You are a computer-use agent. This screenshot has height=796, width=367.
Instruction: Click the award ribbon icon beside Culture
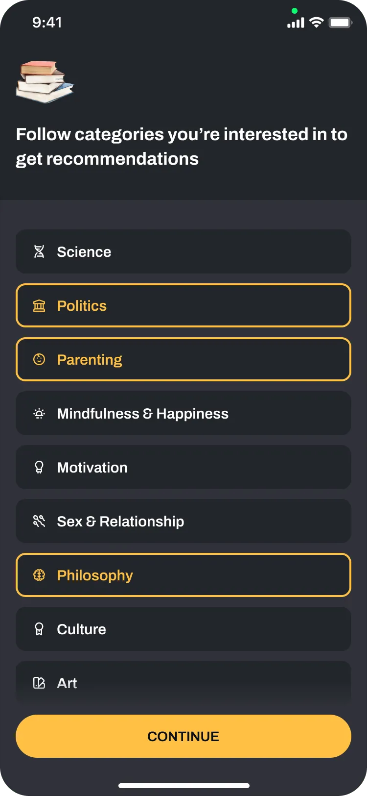pyautogui.click(x=39, y=629)
